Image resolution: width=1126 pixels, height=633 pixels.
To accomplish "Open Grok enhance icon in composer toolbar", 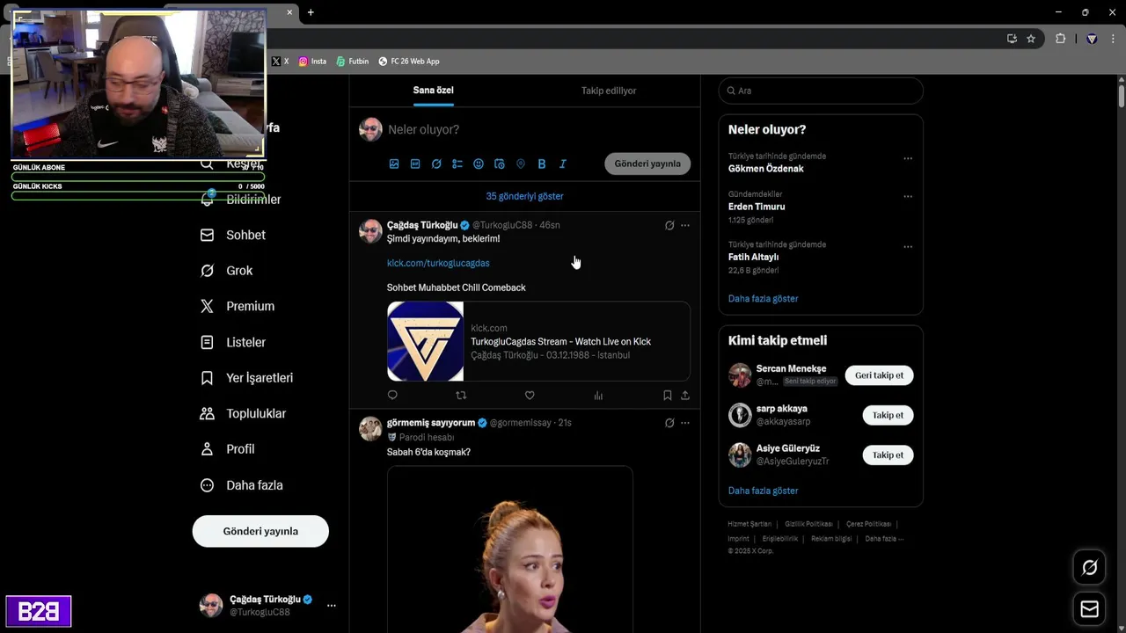I will tap(436, 164).
